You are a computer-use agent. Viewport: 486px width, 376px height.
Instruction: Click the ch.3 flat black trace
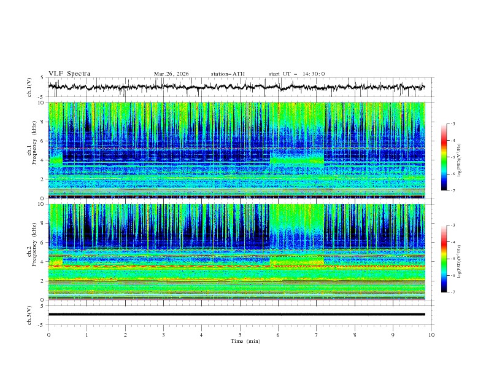pos(236,315)
